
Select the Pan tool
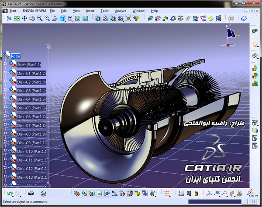coord(24,18)
